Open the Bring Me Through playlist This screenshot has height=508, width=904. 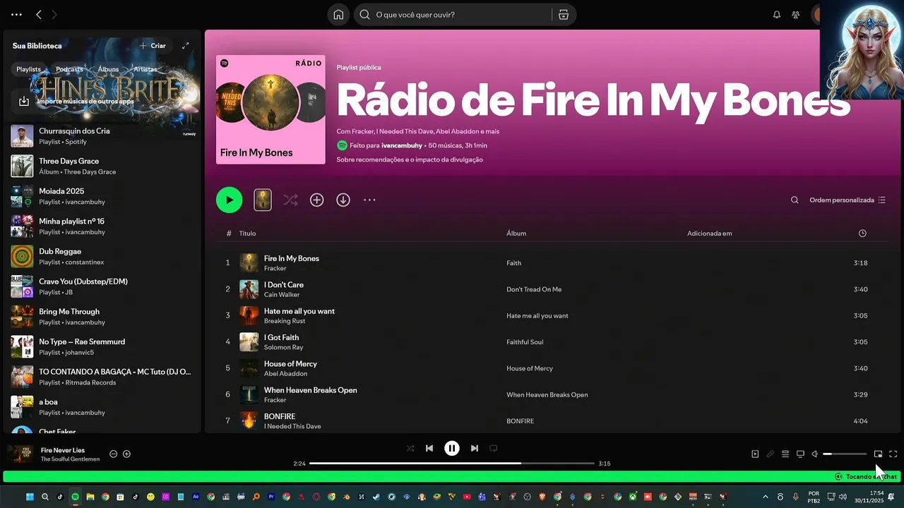pyautogui.click(x=102, y=317)
